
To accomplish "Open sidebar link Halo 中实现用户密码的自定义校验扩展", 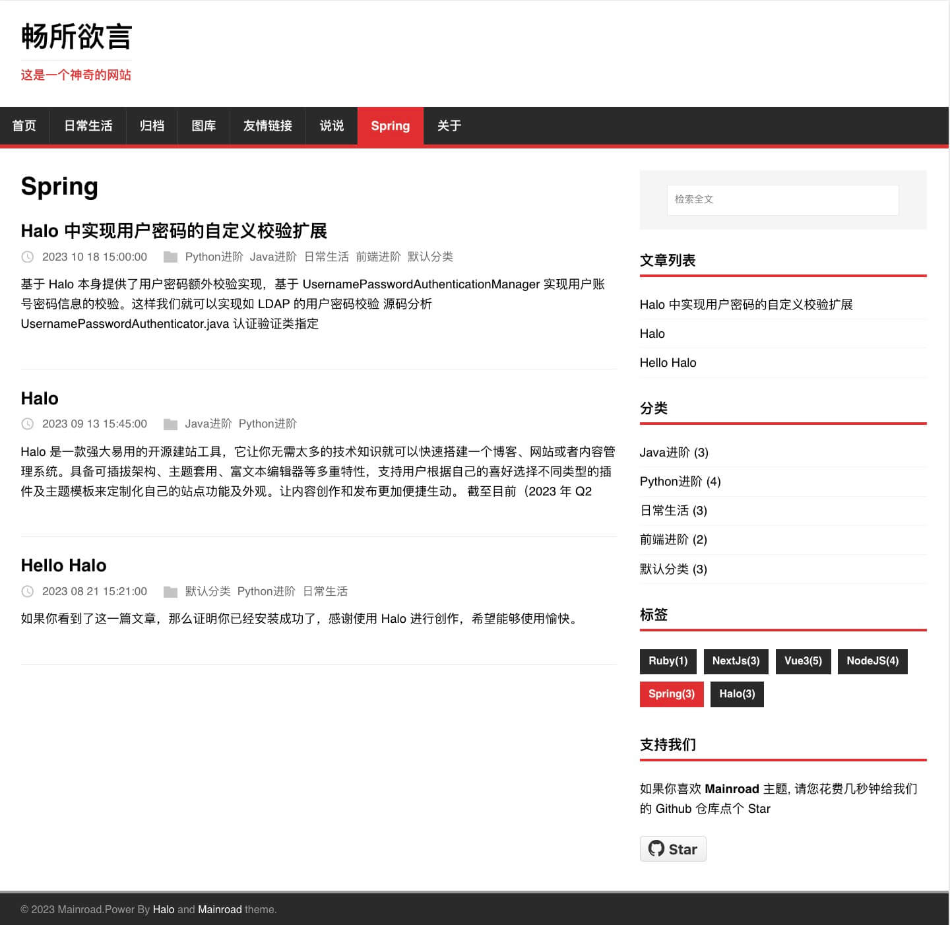I will pyautogui.click(x=746, y=304).
